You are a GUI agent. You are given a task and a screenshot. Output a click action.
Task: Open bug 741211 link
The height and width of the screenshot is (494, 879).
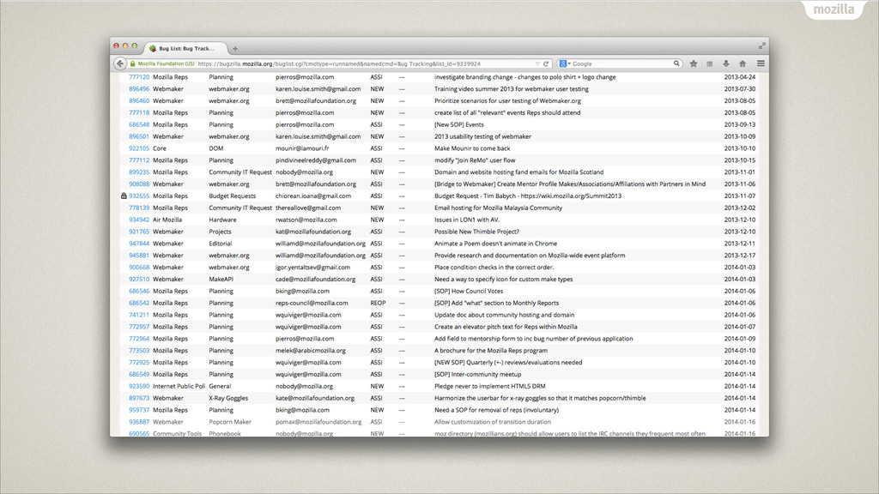pos(139,315)
